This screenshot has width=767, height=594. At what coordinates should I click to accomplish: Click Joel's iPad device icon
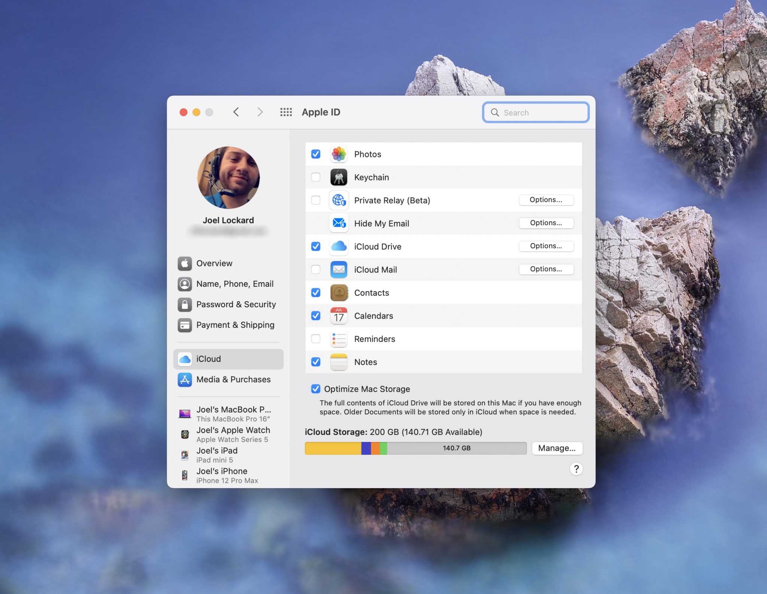tap(185, 455)
